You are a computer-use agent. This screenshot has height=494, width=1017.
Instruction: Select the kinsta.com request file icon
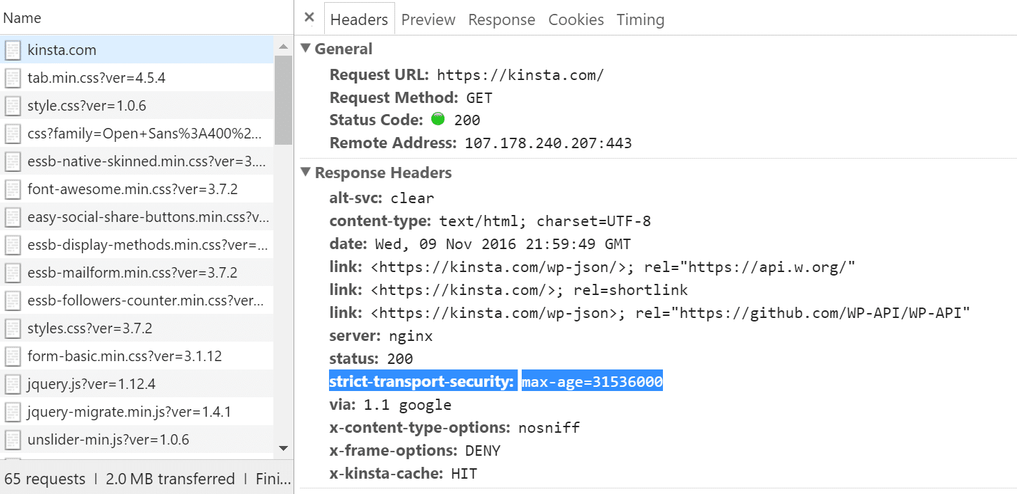(13, 49)
